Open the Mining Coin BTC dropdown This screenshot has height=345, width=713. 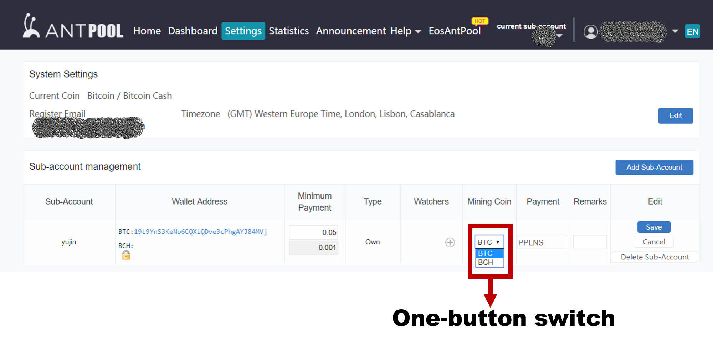[489, 242]
